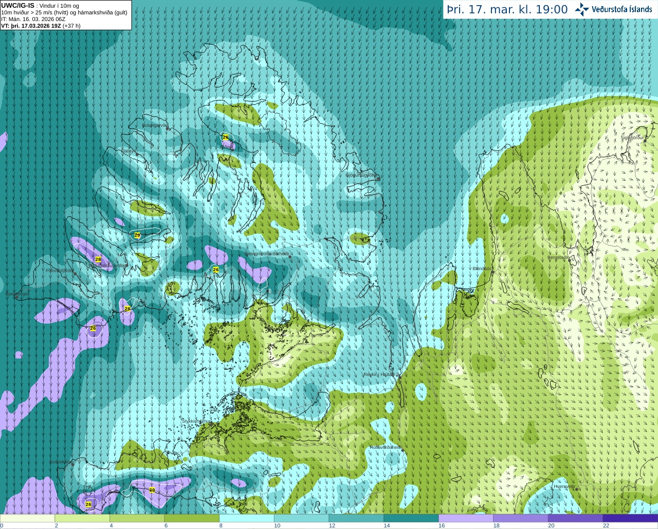Click the 26 gust marker west of Steingrímsfjarðarheiði
658x529 pixels.
pos(216,269)
